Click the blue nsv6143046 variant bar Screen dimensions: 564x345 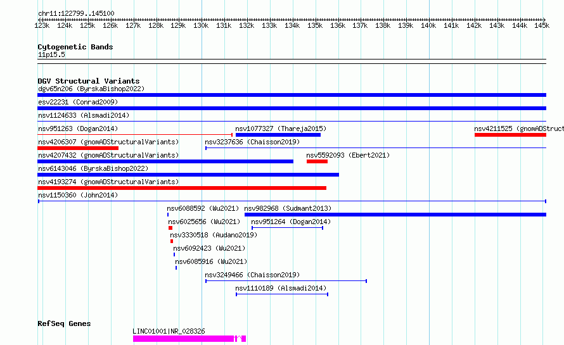tap(188, 175)
